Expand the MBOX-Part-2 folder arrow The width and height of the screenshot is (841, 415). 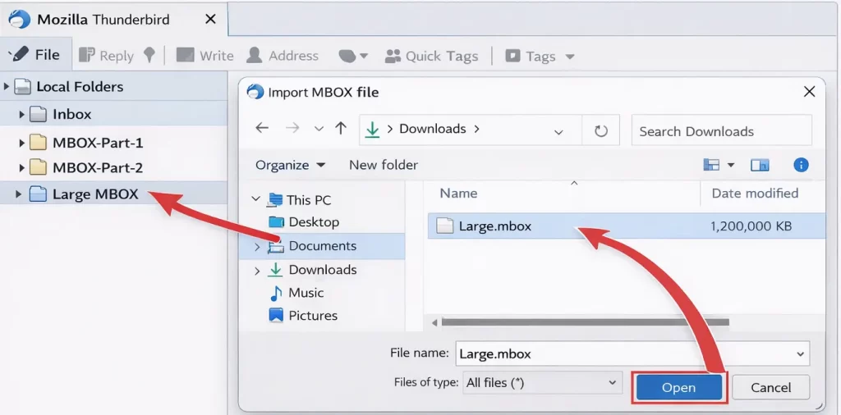(x=21, y=168)
